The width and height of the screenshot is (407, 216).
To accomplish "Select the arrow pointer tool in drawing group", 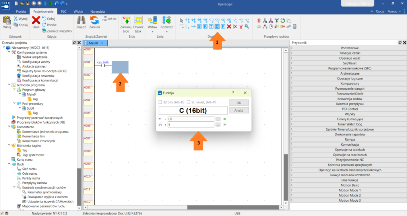I will tap(181, 20).
